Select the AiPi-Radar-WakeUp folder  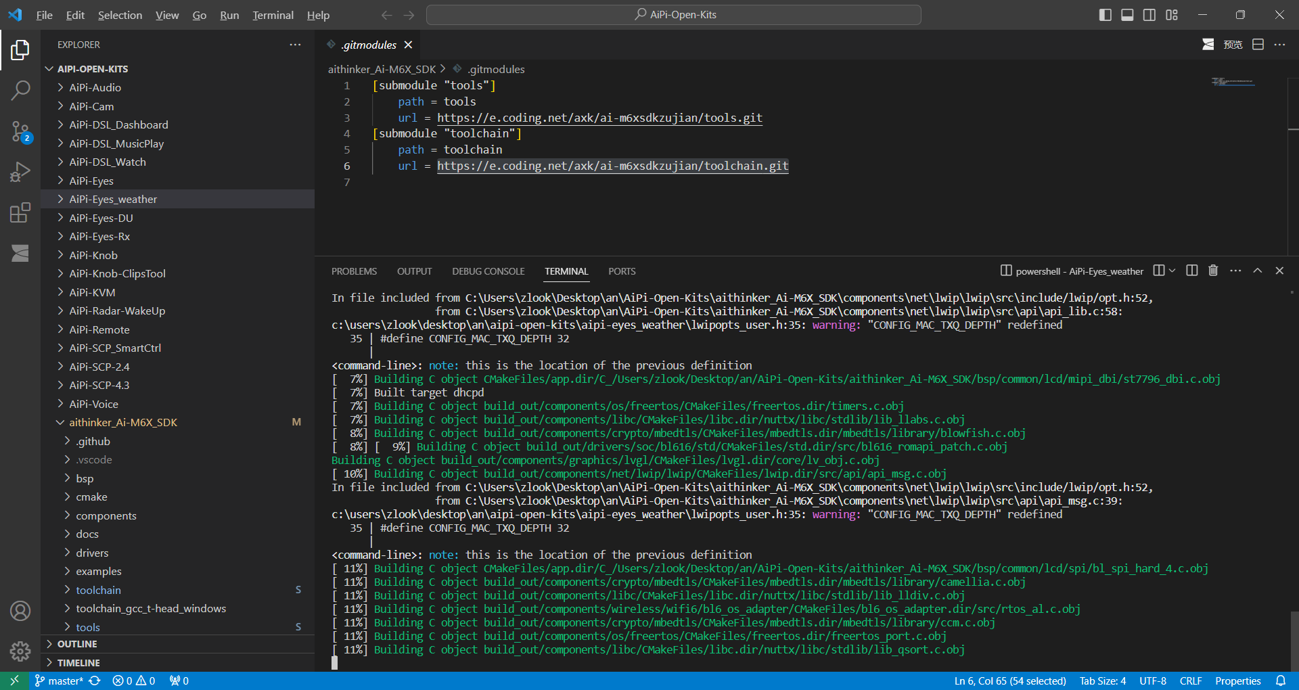click(x=177, y=311)
